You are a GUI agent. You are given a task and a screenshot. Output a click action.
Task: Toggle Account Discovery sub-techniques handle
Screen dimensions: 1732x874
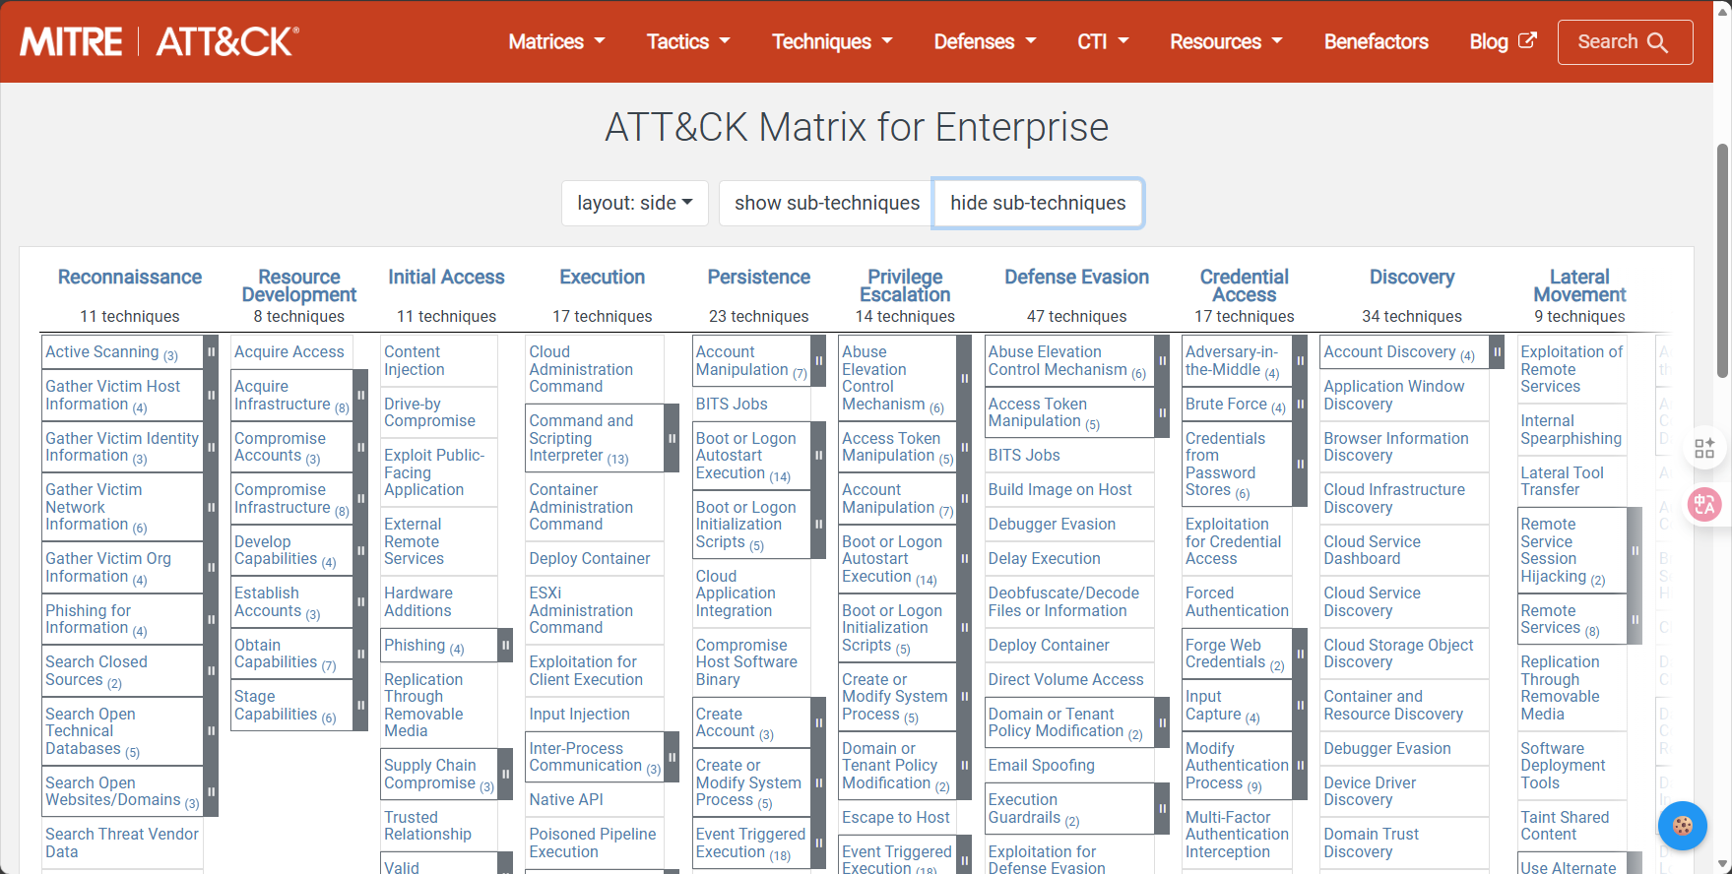point(1497,352)
